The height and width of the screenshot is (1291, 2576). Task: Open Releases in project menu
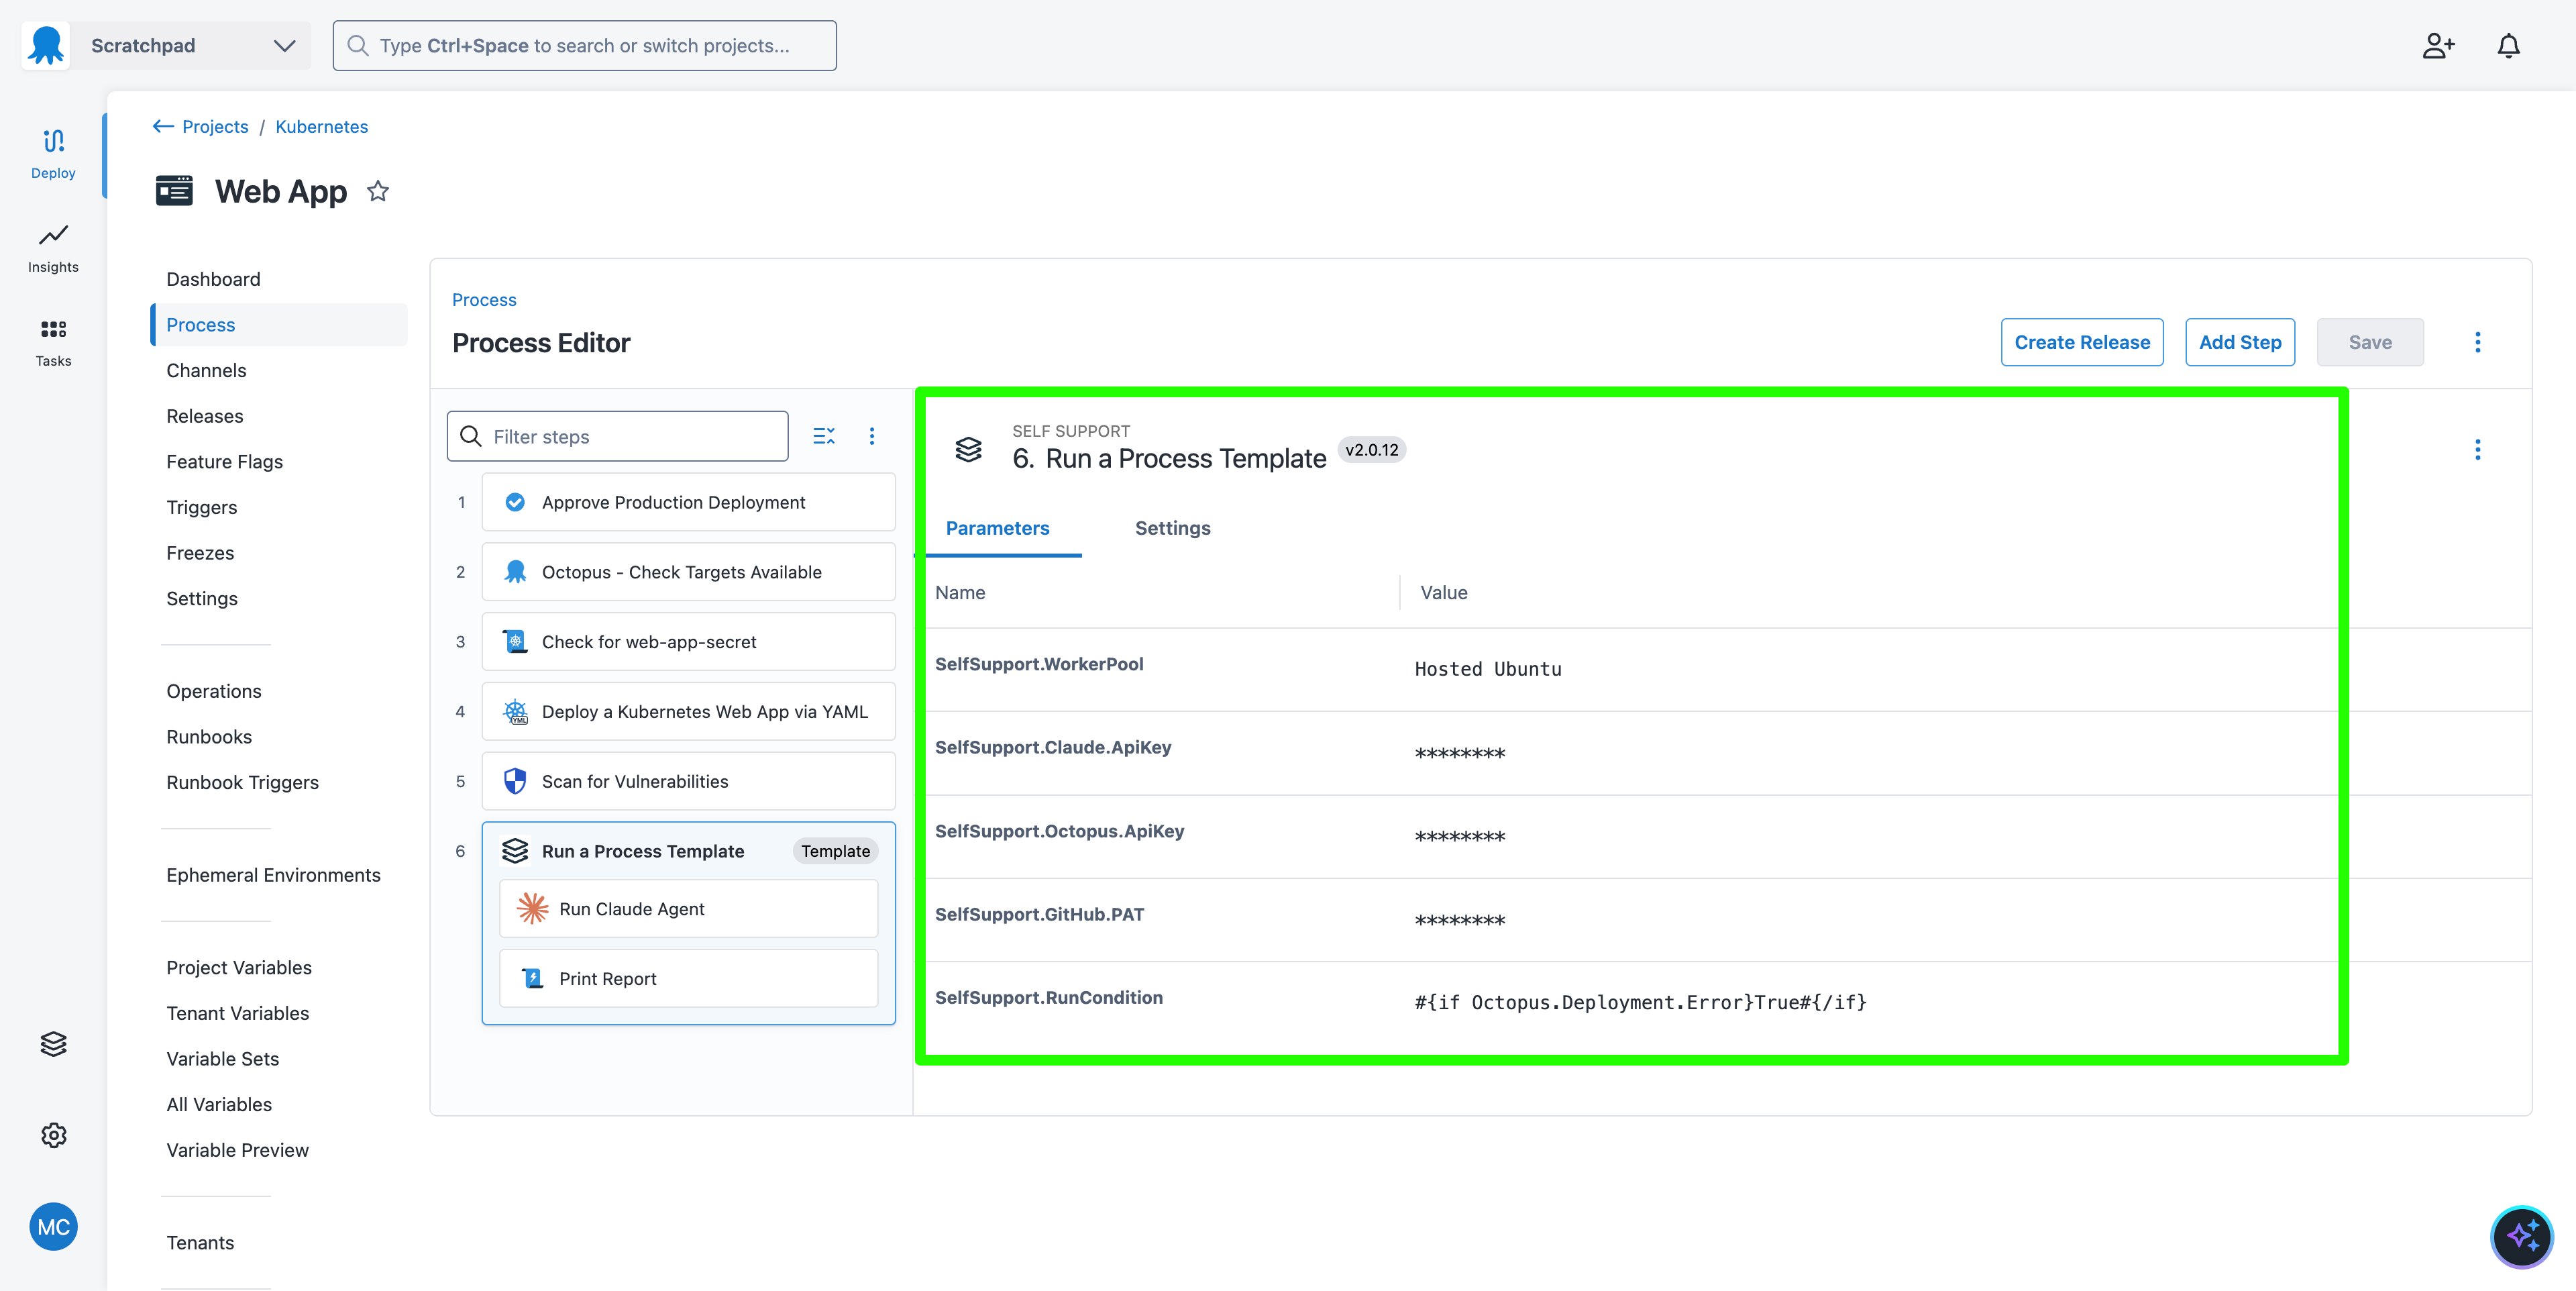(205, 416)
